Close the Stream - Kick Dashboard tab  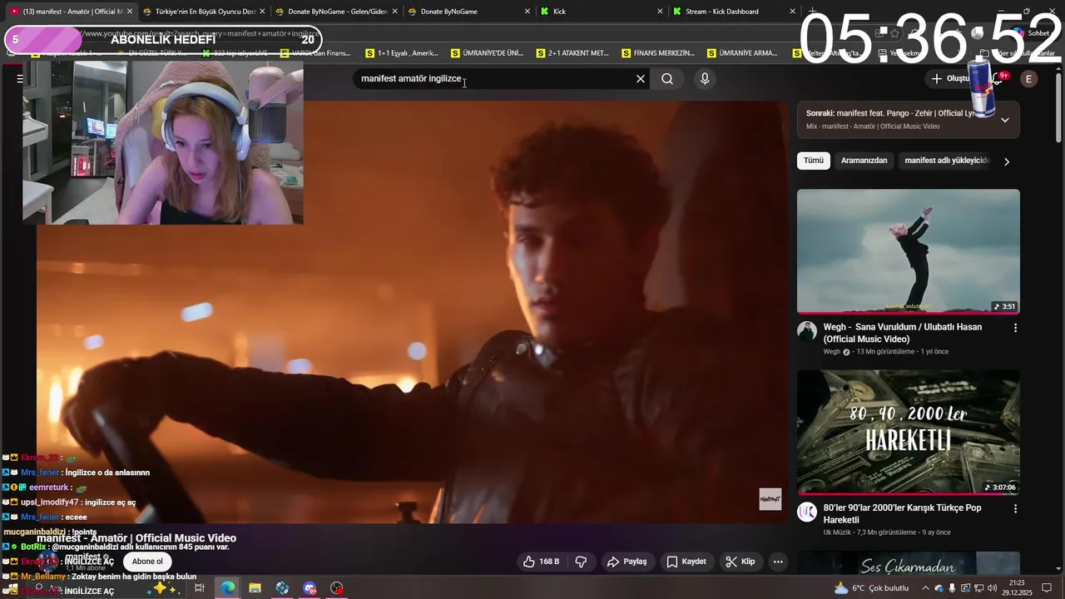[792, 12]
